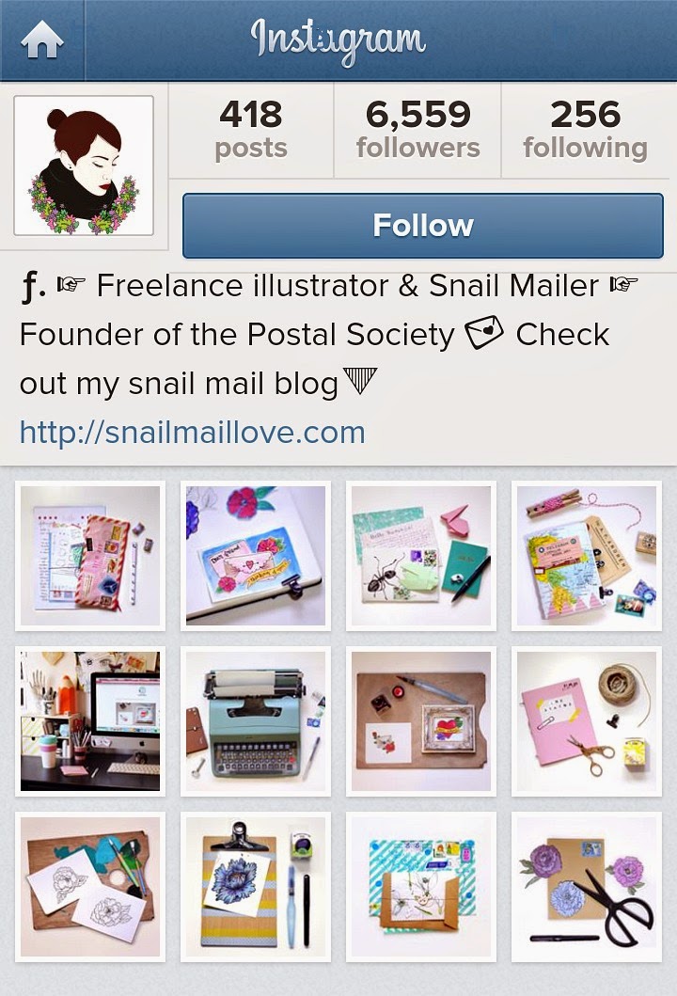Open photo of clipboard with blue flower

256,887
